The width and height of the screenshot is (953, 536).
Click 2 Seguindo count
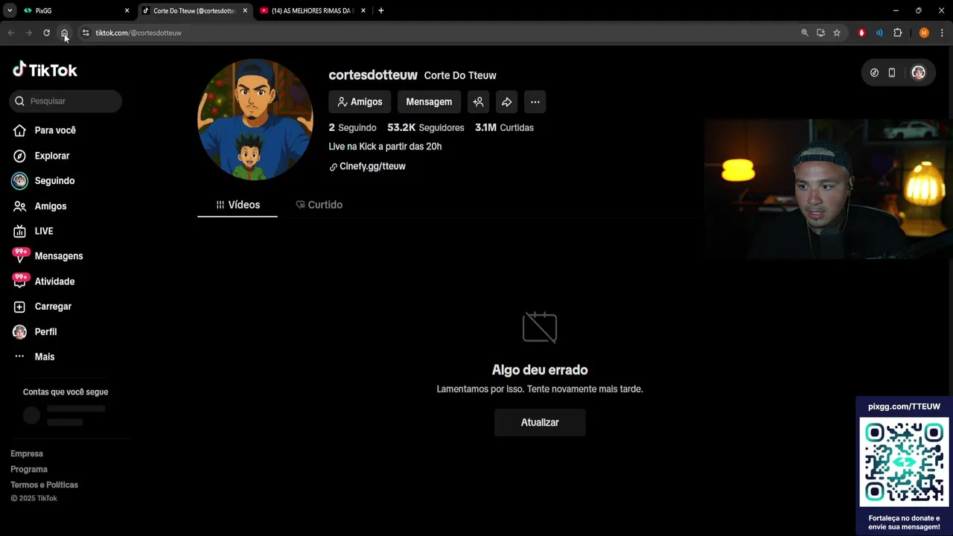coord(353,128)
